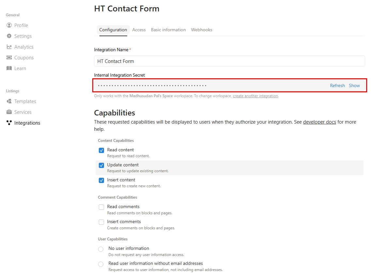Show the Internal Integration Secret

point(354,85)
